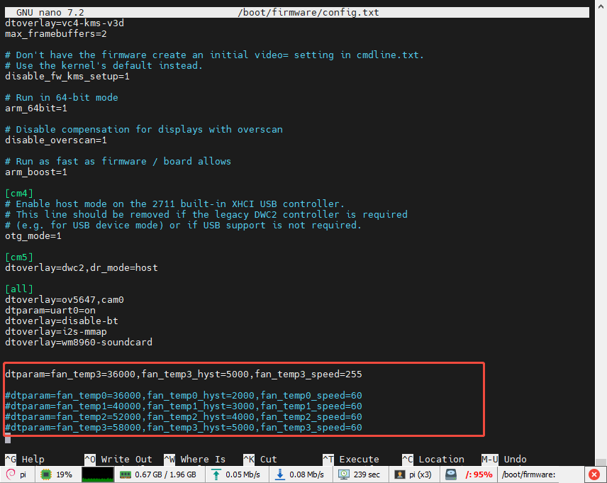Click the CPU chip icon showing 19%
Image resolution: width=607 pixels, height=483 pixels.
pos(45,474)
